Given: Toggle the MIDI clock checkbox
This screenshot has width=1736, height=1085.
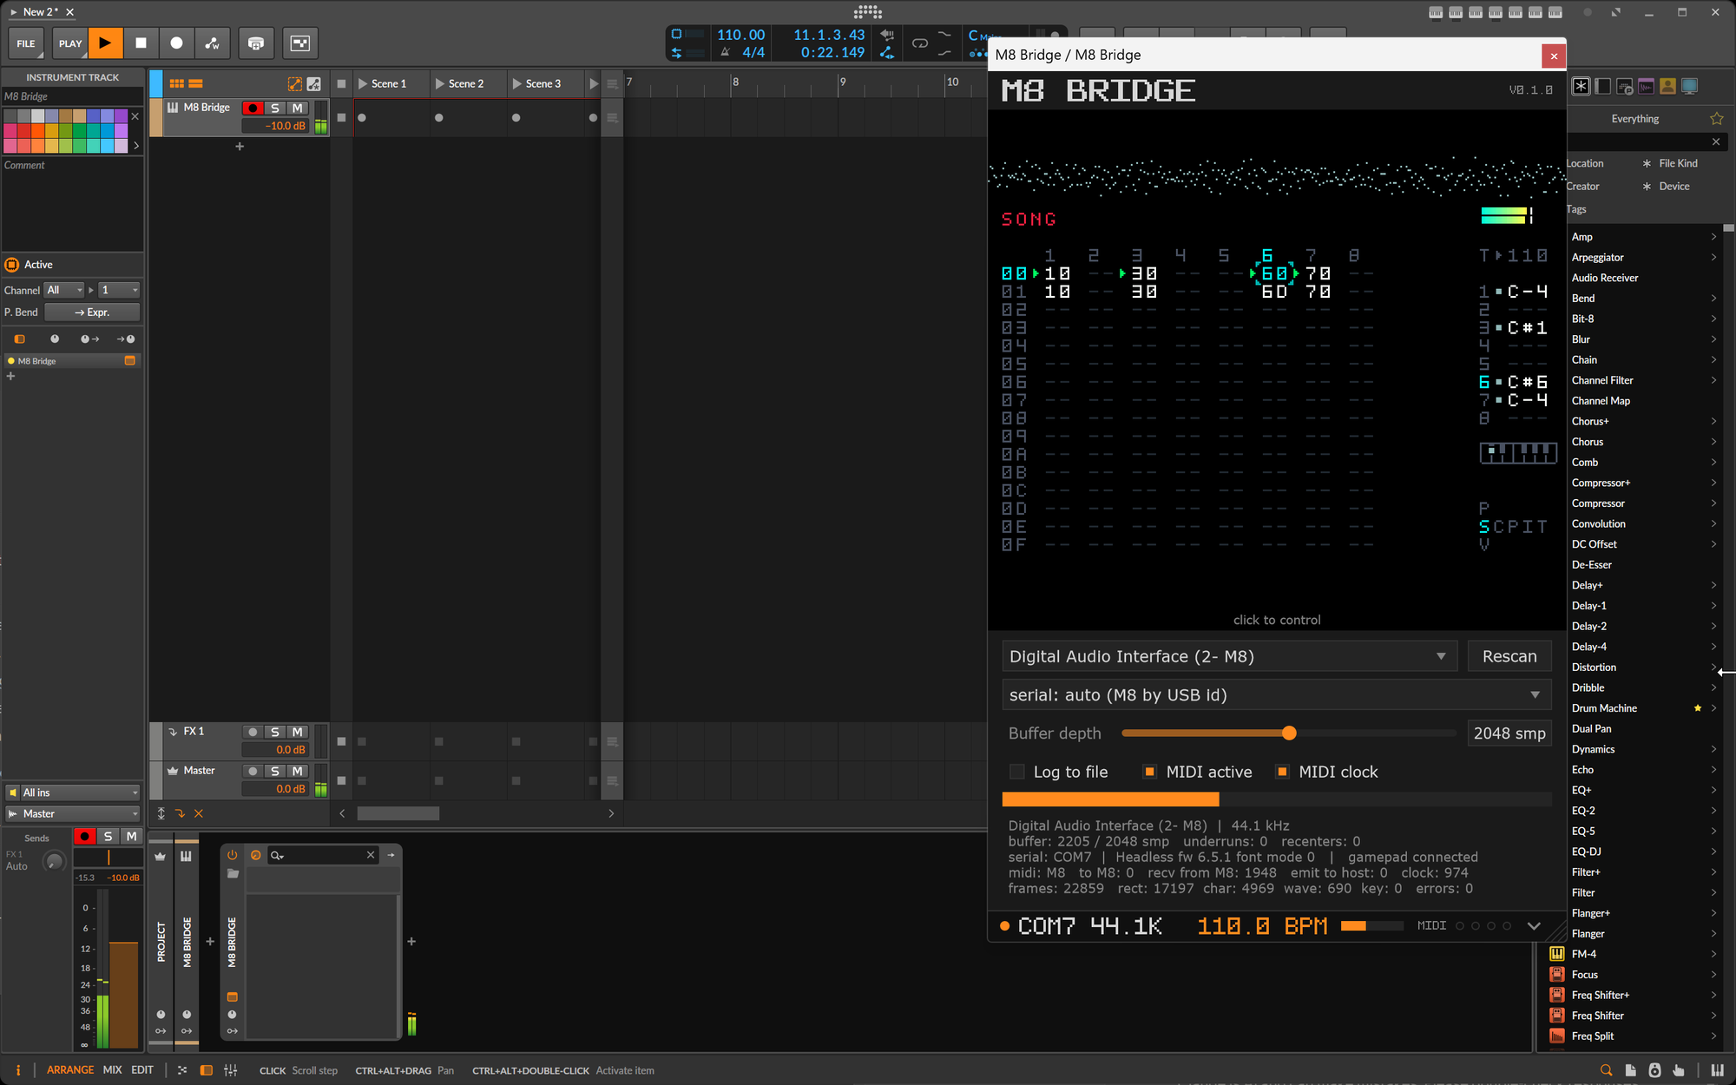Looking at the screenshot, I should point(1282,772).
